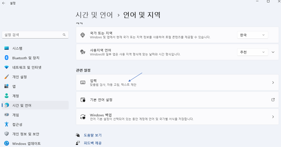Click the 계정 person icon
Image resolution: width=281 pixels, height=147 pixels.
[x=6, y=96]
